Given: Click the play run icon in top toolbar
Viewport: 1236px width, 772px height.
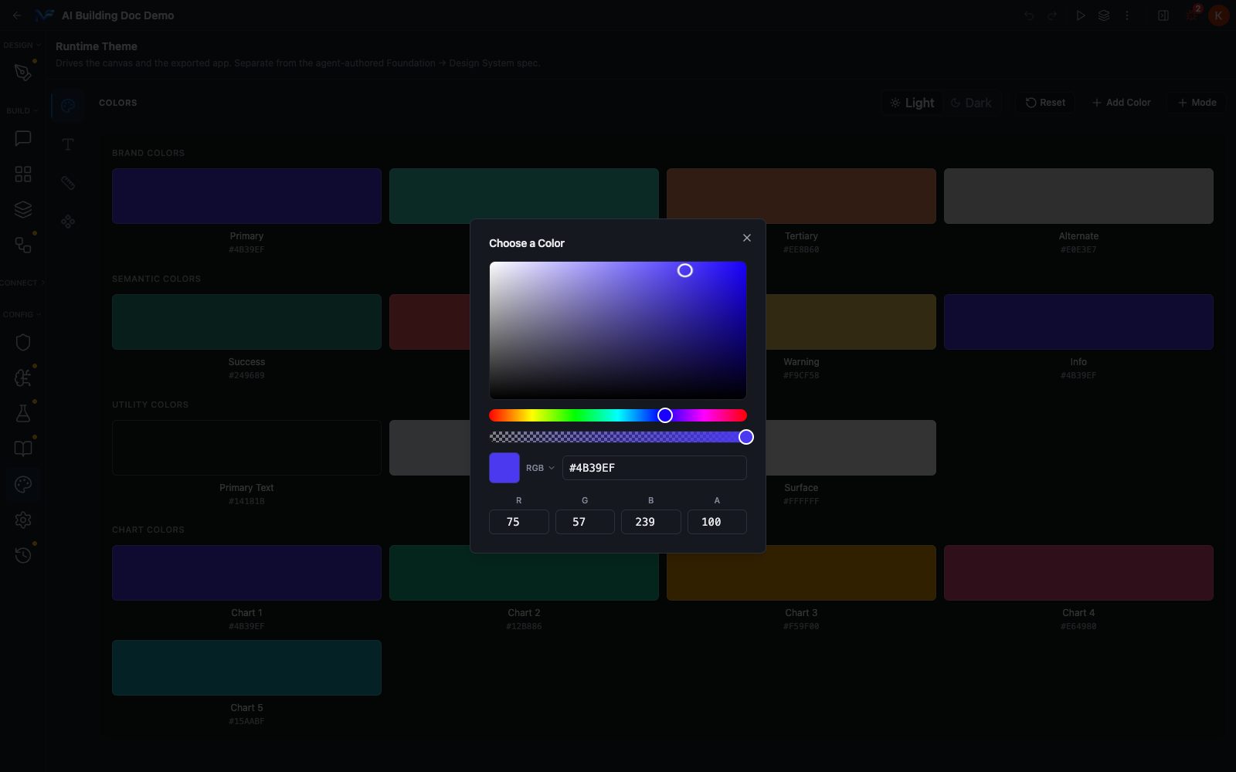Looking at the screenshot, I should click(x=1081, y=15).
